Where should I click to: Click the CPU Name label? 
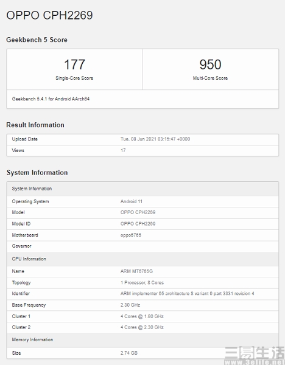point(18,271)
